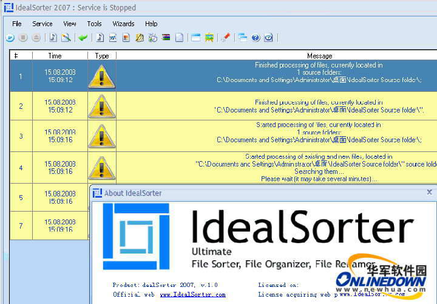
Task: Open the Wizards menu
Action: point(123,24)
